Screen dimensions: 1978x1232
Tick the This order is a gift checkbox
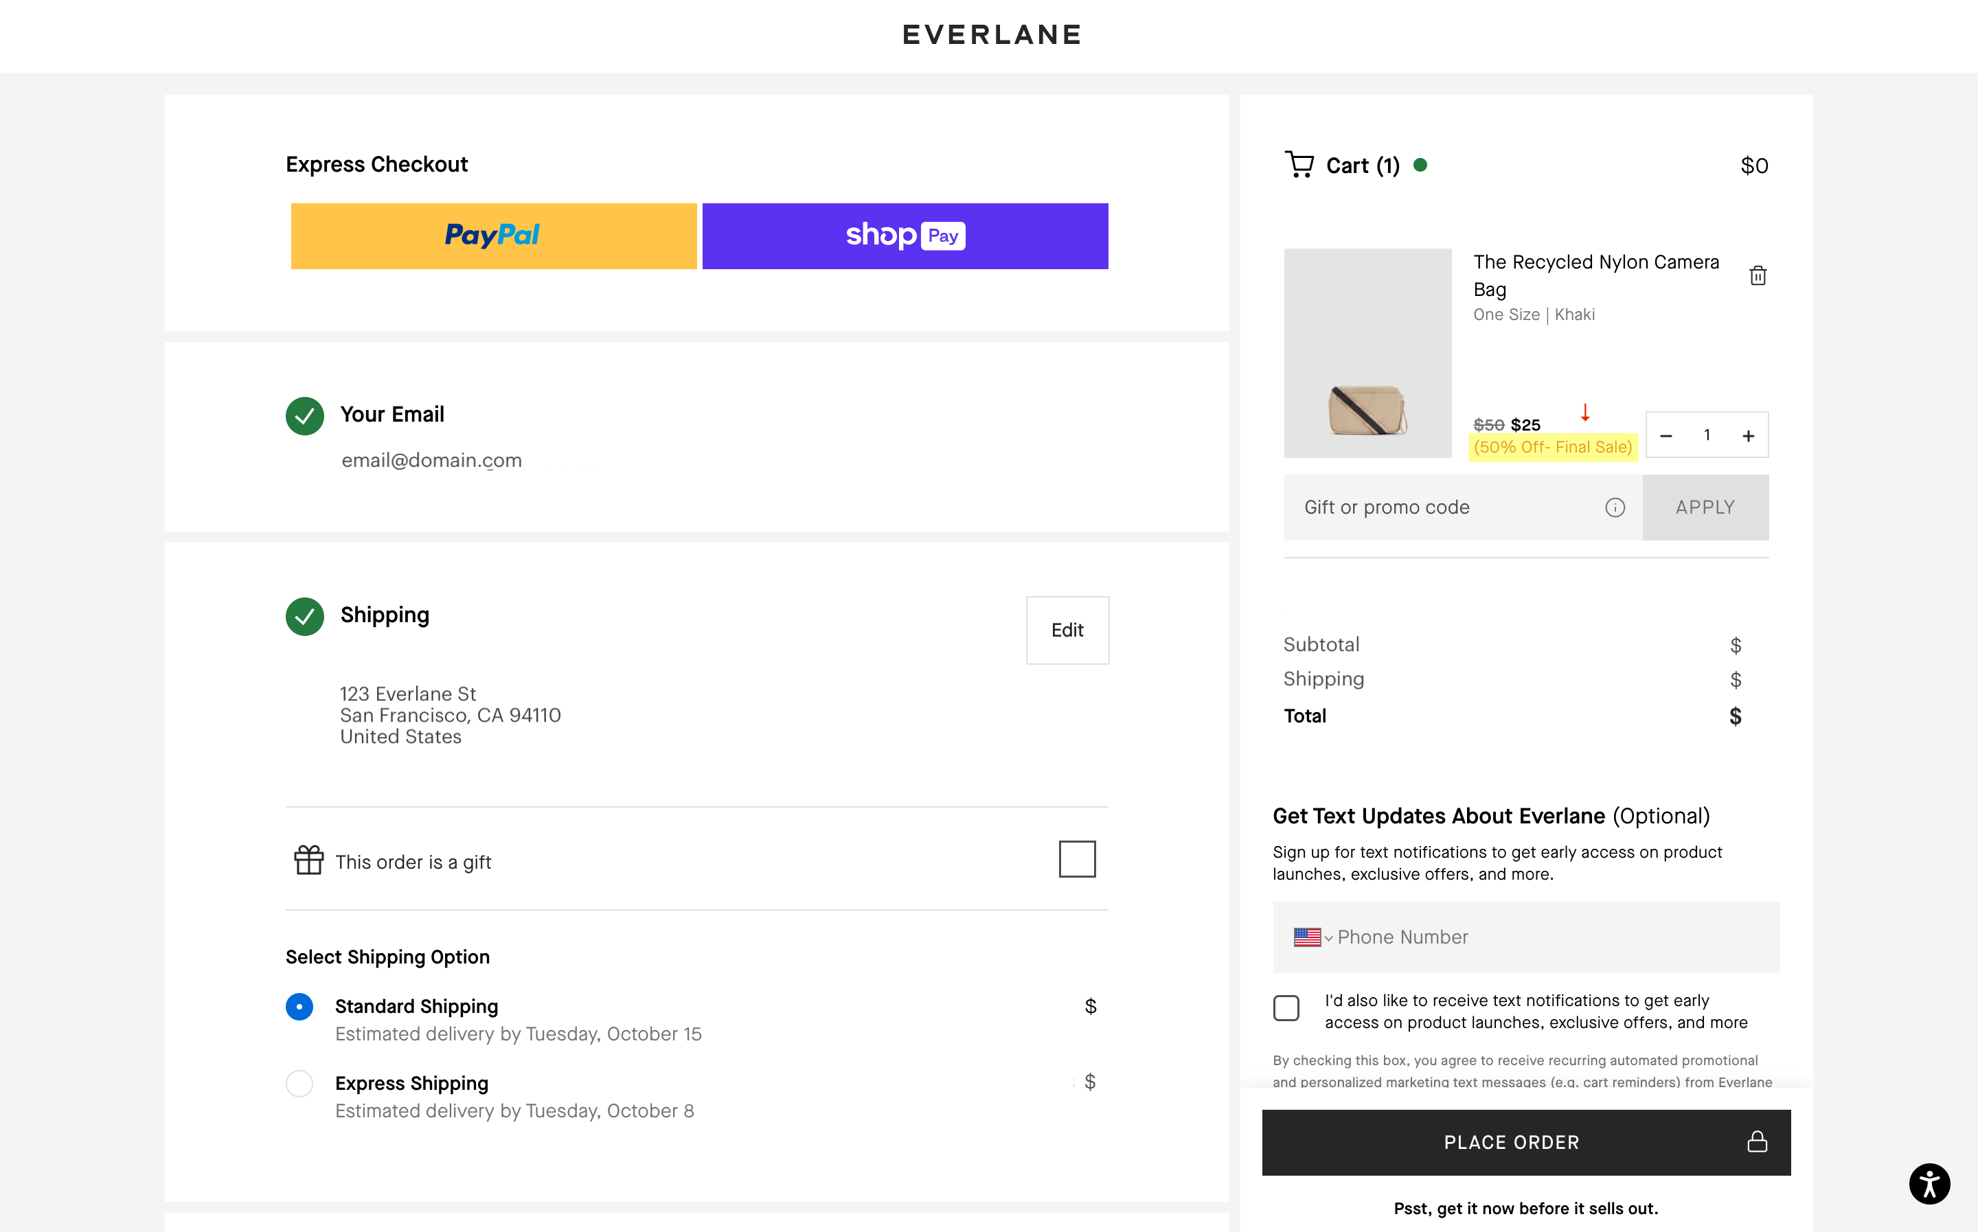(x=1077, y=860)
